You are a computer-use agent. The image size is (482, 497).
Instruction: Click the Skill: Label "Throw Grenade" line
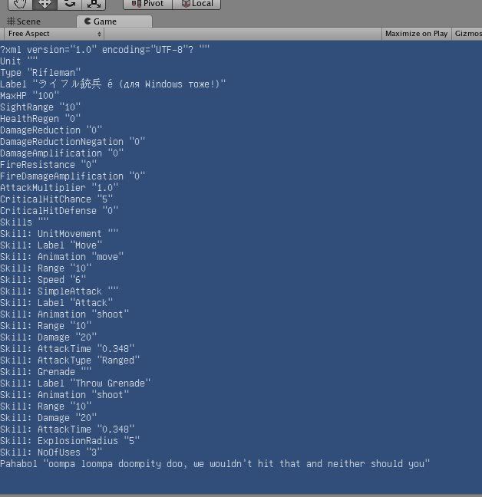(x=75, y=383)
